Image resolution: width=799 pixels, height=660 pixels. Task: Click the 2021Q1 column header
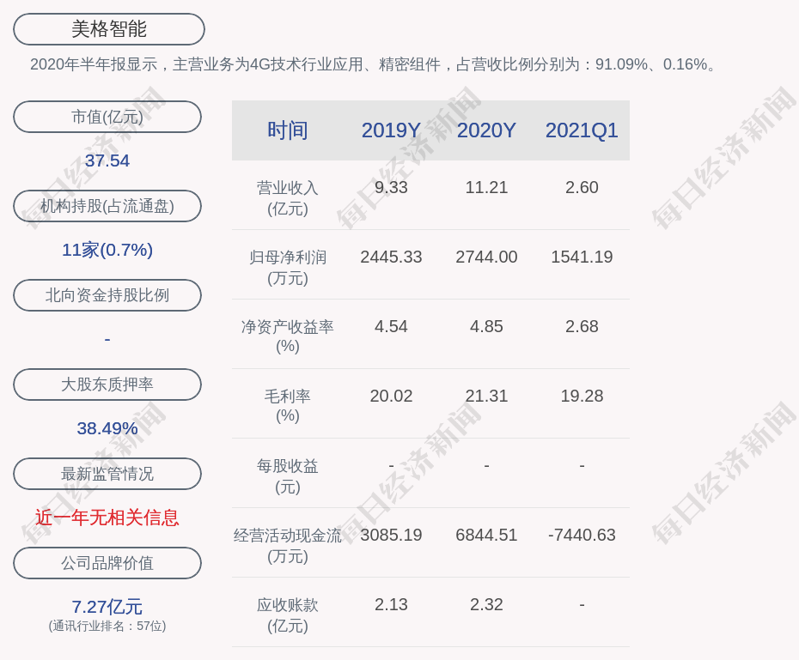point(582,130)
